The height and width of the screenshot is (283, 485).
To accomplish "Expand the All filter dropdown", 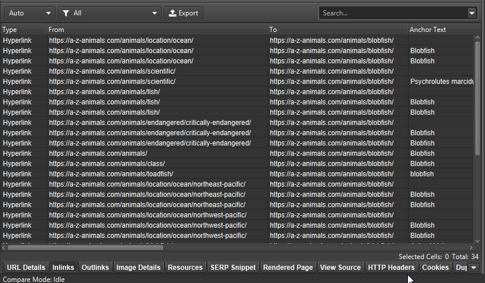I will point(110,13).
